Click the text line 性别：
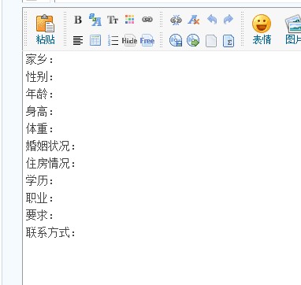 click(x=39, y=77)
